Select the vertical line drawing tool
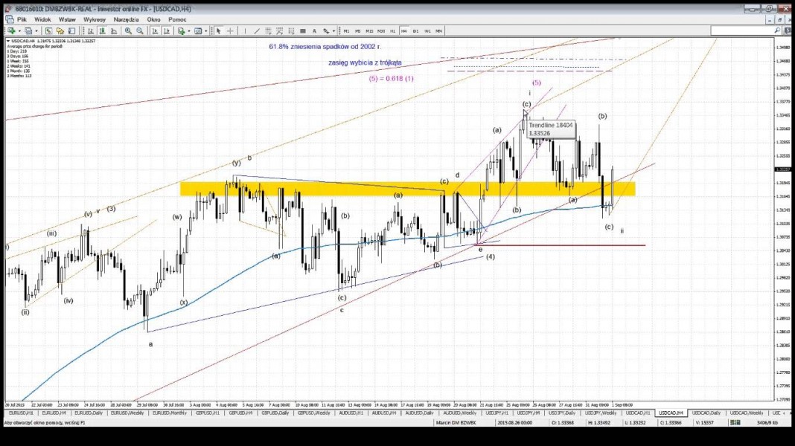This screenshot has height=446, width=795. pos(245,31)
